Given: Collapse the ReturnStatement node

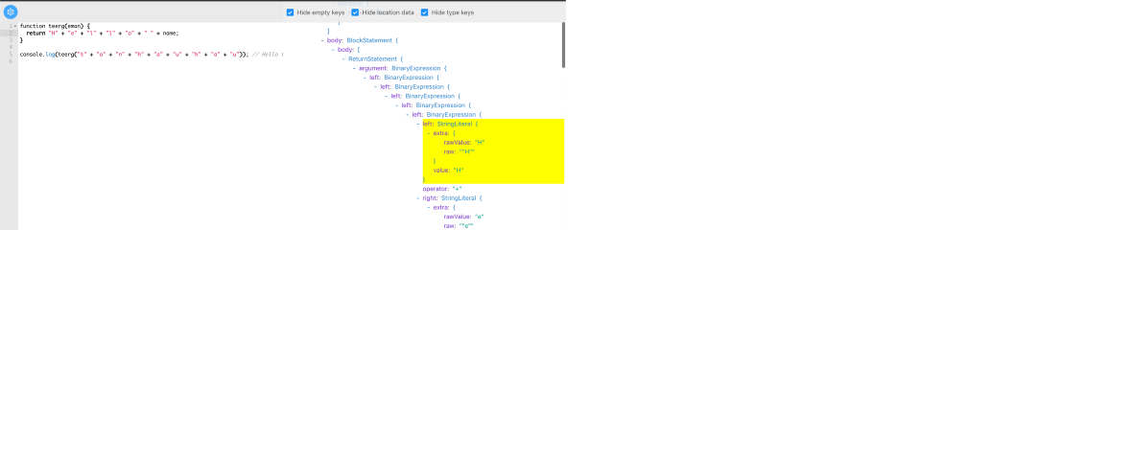Looking at the screenshot, I should 344,59.
